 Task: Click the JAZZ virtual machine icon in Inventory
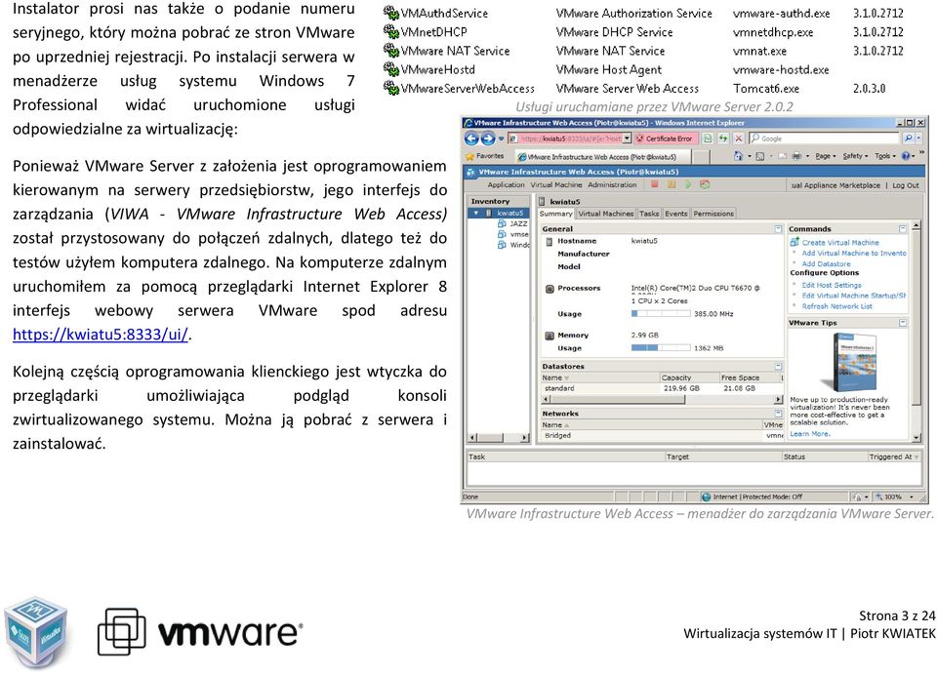tap(502, 223)
